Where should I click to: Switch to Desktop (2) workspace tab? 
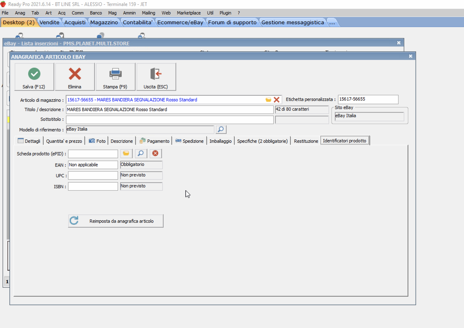(x=19, y=22)
